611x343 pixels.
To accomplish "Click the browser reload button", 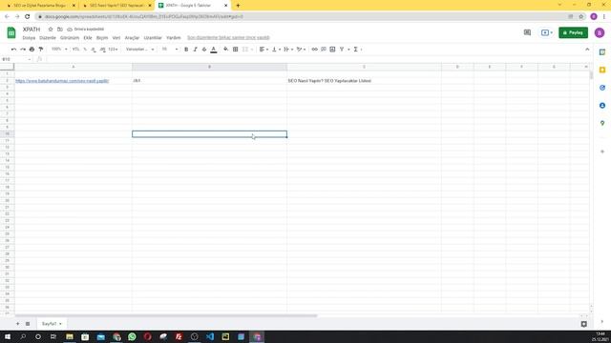I will pos(28,16).
